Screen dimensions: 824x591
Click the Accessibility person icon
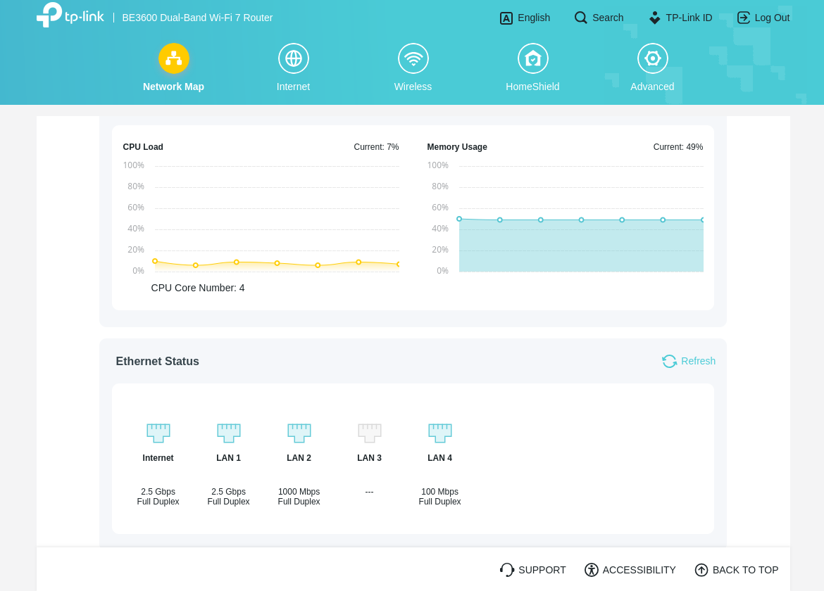(x=591, y=570)
